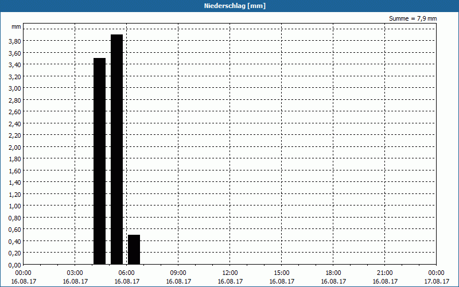Click the 06:00 time axis label

(x=126, y=273)
